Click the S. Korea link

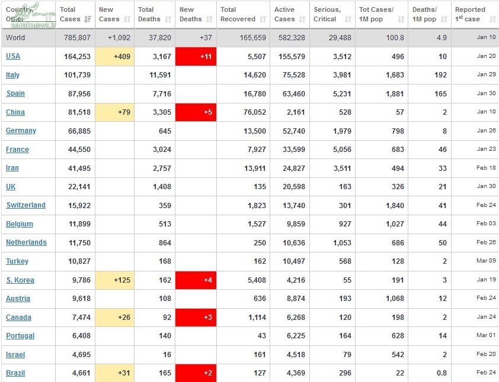pos(20,280)
